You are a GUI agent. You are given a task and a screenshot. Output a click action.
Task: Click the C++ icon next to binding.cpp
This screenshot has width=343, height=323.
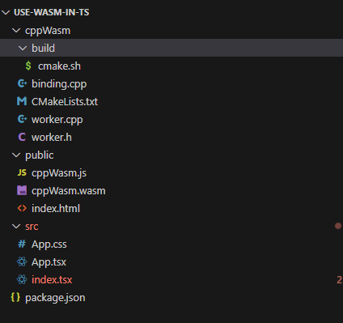pyautogui.click(x=22, y=83)
